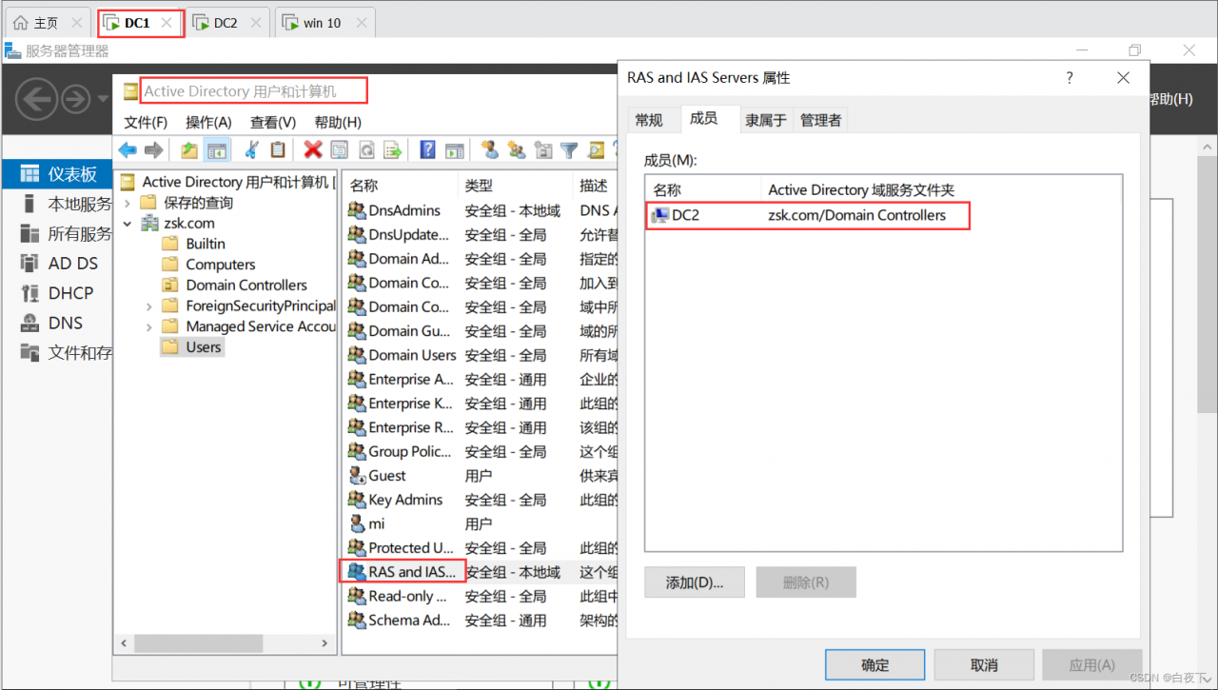Select the RAS and IAS... group row

click(481, 572)
